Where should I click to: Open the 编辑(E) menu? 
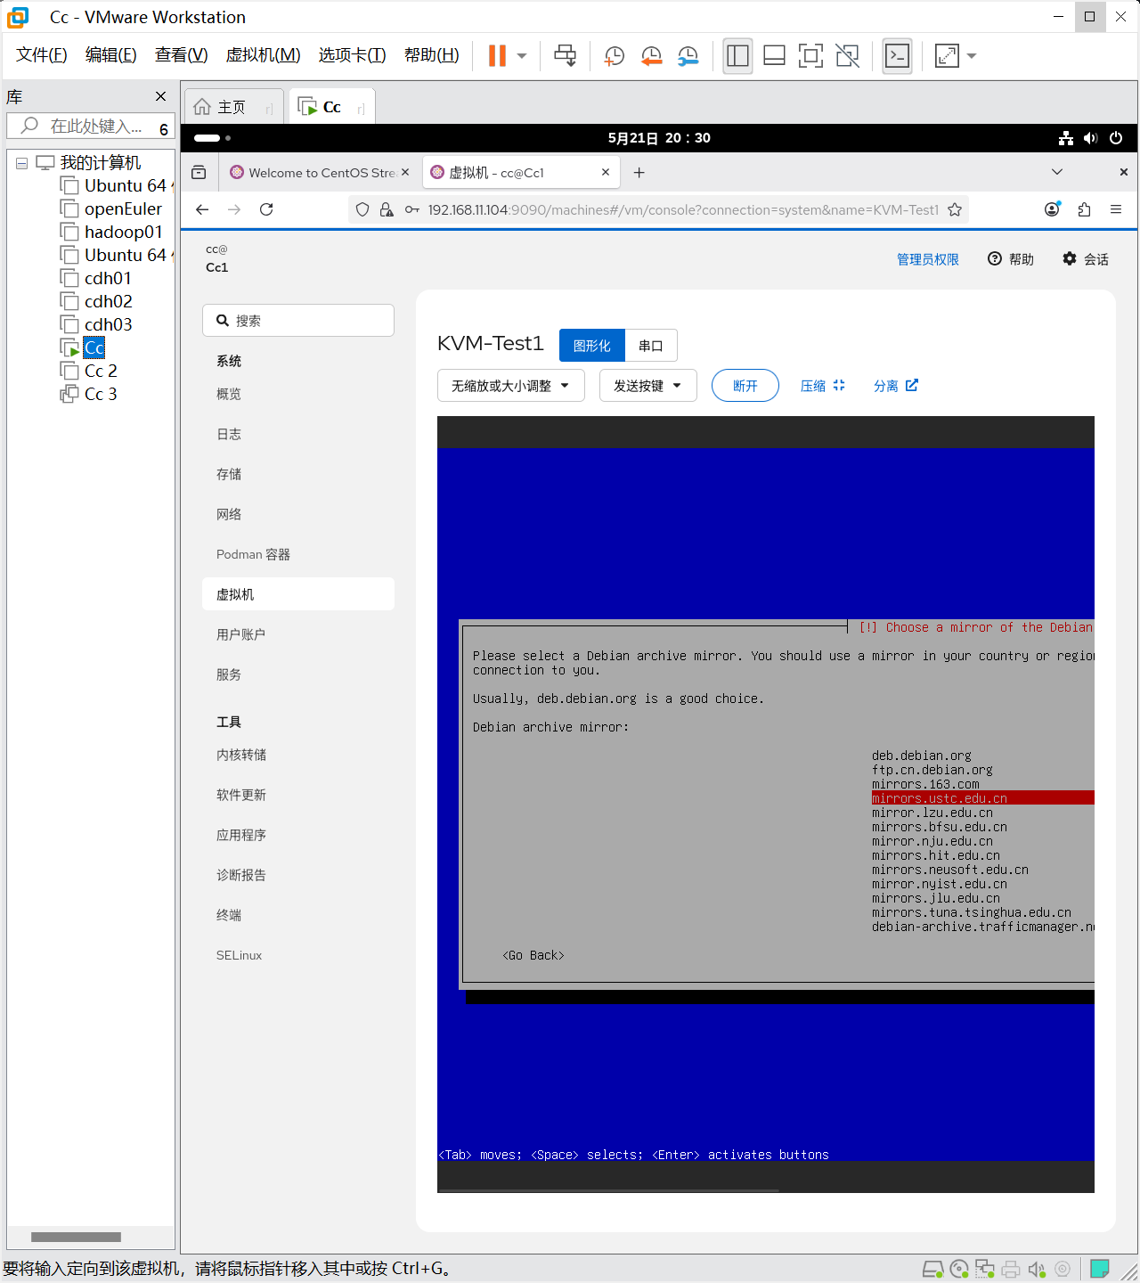pos(110,55)
